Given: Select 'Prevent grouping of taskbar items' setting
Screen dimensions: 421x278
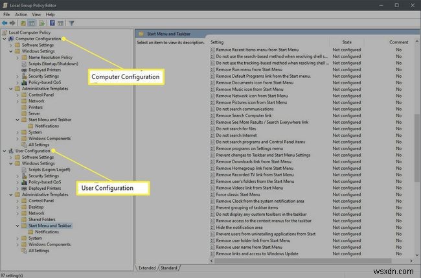Looking at the screenshot, I should (247, 207).
